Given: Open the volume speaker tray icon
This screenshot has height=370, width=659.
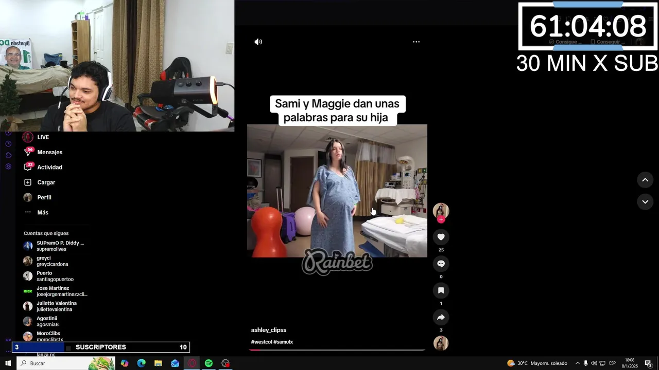Looking at the screenshot, I should coord(594,363).
